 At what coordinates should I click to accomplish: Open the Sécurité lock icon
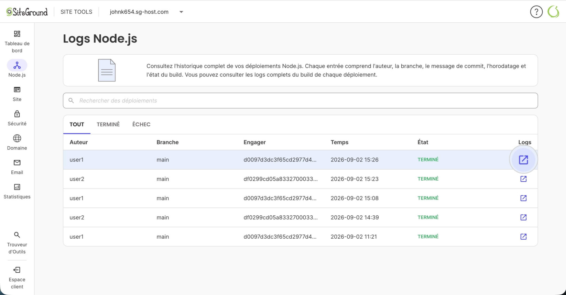[x=17, y=114]
